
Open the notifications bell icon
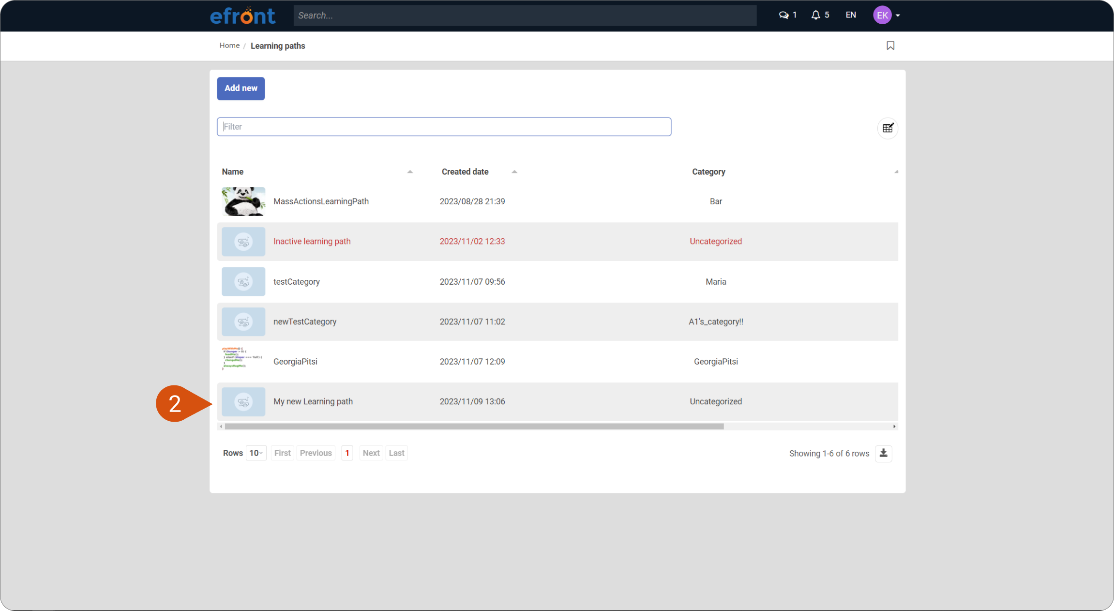click(x=816, y=15)
